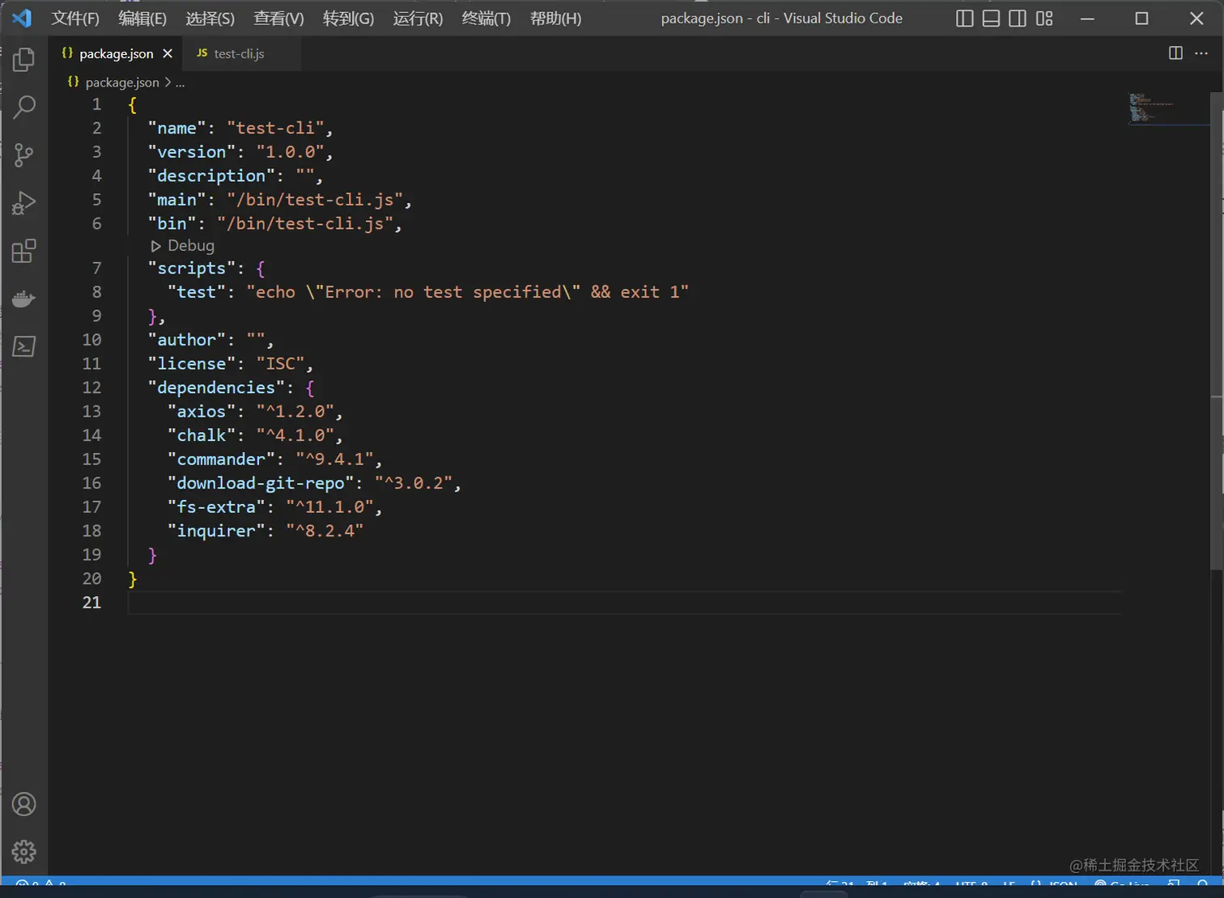This screenshot has width=1224, height=898.
Task: Click the "ISC" license value
Action: [x=281, y=363]
